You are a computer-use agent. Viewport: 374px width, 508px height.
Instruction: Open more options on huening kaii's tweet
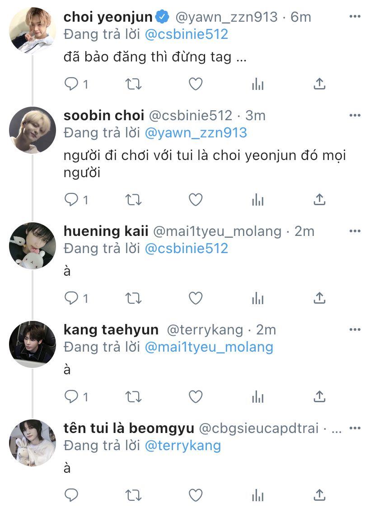click(355, 231)
